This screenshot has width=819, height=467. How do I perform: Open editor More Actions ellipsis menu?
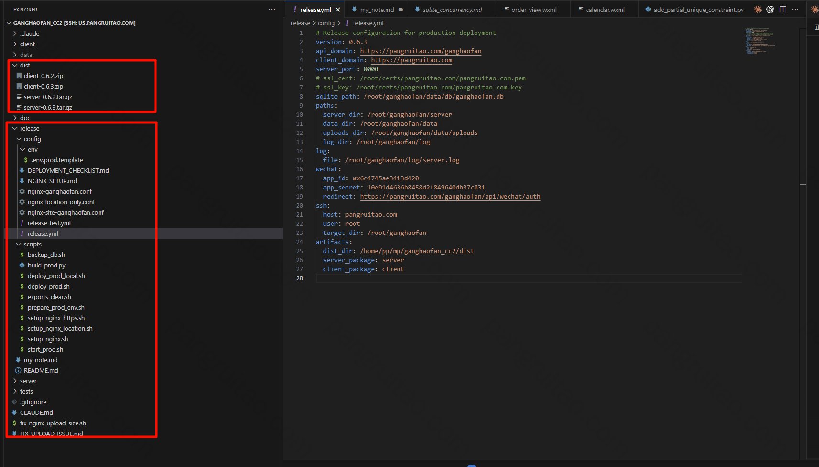pyautogui.click(x=795, y=10)
